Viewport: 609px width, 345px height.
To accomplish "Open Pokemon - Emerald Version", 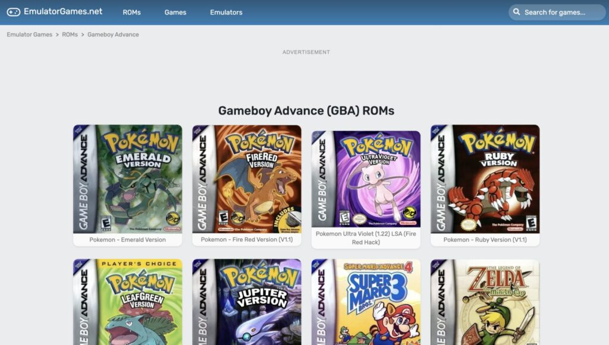I will pos(127,178).
